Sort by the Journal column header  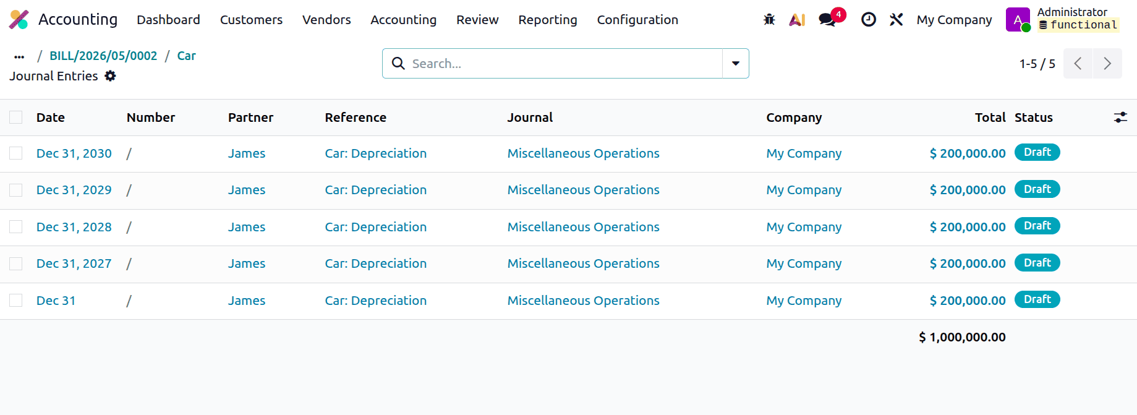pyautogui.click(x=530, y=118)
